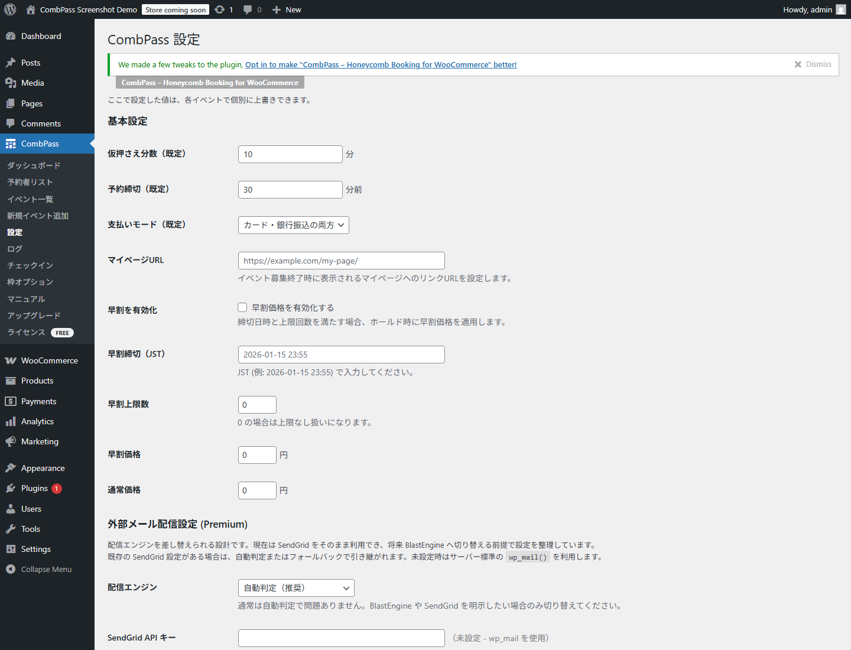Click the Store coming soon badge
Image resolution: width=851 pixels, height=650 pixels.
175,9
